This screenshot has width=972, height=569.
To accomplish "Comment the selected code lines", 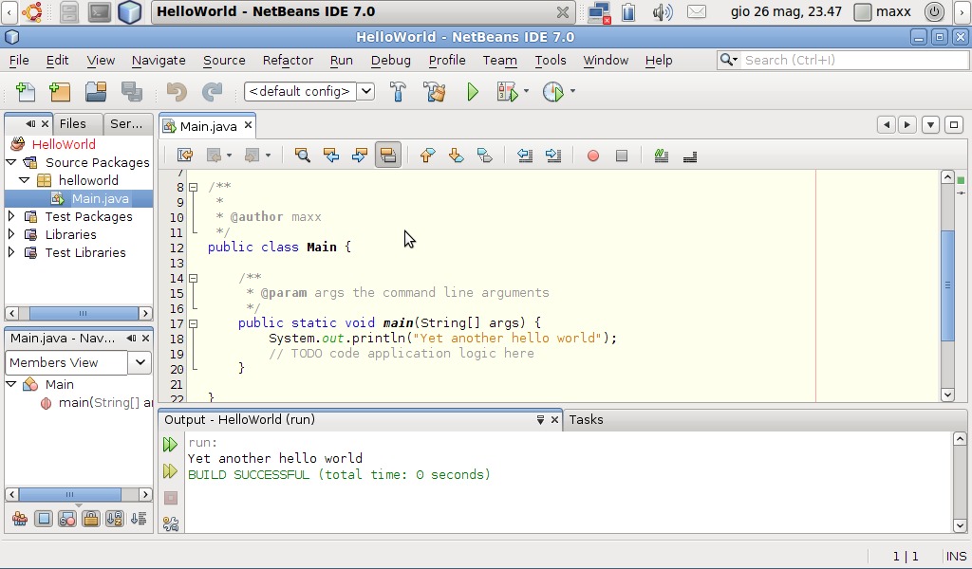I will pyautogui.click(x=662, y=156).
